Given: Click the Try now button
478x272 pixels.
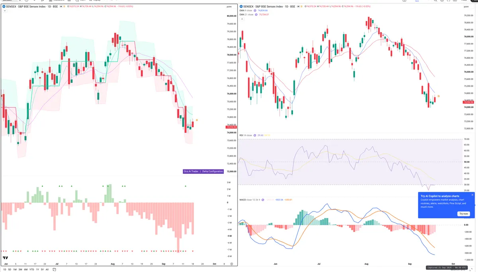Looking at the screenshot, I should tap(464, 214).
